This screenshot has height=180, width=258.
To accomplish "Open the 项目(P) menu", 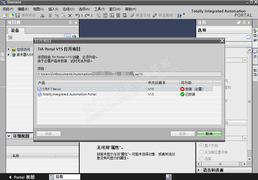I will tap(8, 9).
